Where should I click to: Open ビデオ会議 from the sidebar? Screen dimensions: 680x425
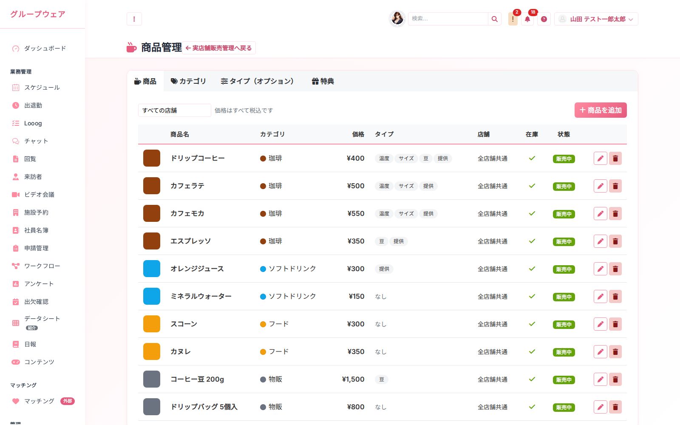coord(42,195)
